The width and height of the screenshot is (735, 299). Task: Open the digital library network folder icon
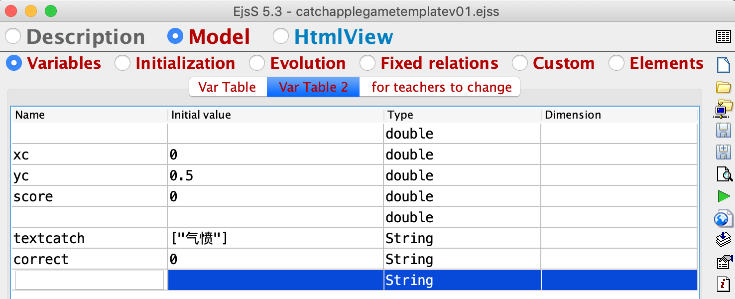click(x=723, y=108)
